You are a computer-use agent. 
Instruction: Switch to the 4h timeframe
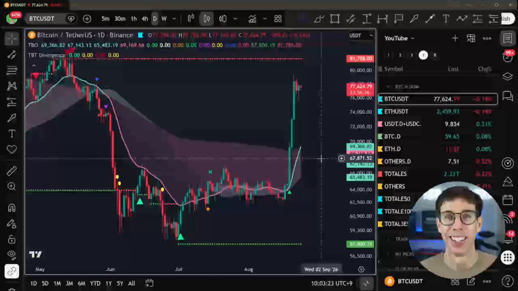tap(145, 19)
